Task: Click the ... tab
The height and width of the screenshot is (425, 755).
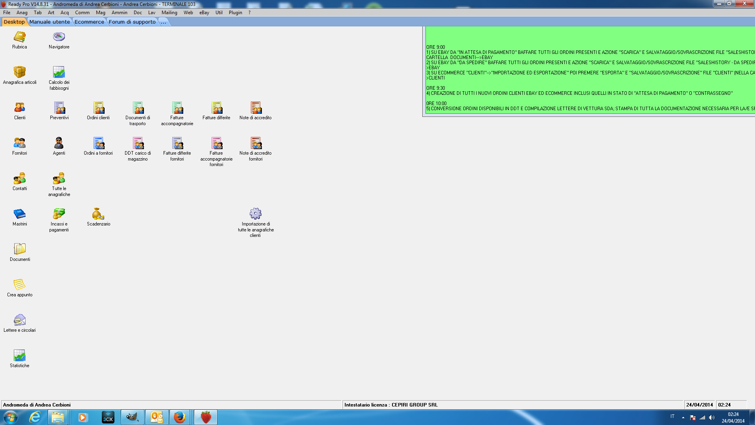Action: pos(163,22)
